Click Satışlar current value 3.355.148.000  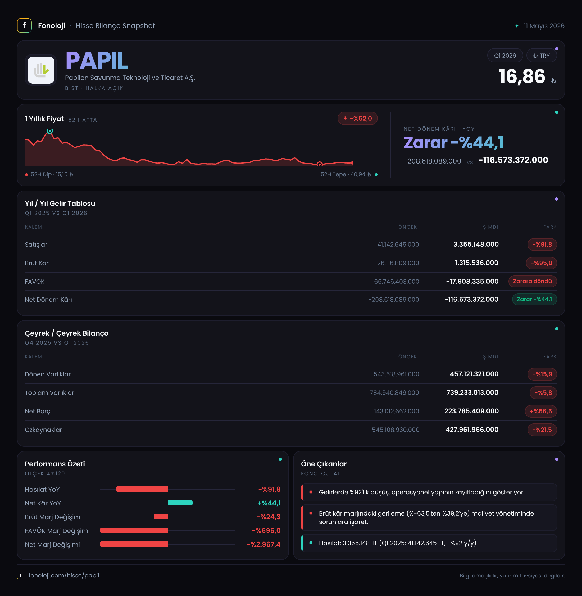click(x=476, y=244)
